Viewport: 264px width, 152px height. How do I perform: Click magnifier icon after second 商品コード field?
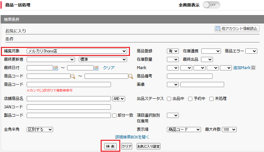tap(131, 76)
